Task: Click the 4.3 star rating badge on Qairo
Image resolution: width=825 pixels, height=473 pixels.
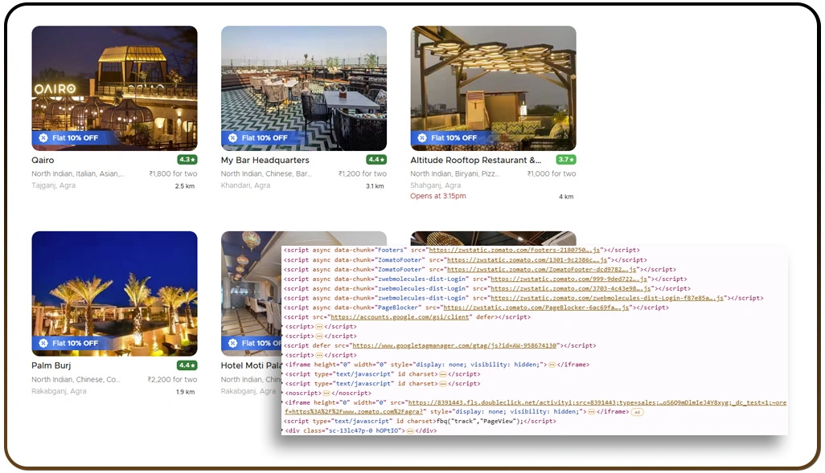Action: (x=187, y=160)
